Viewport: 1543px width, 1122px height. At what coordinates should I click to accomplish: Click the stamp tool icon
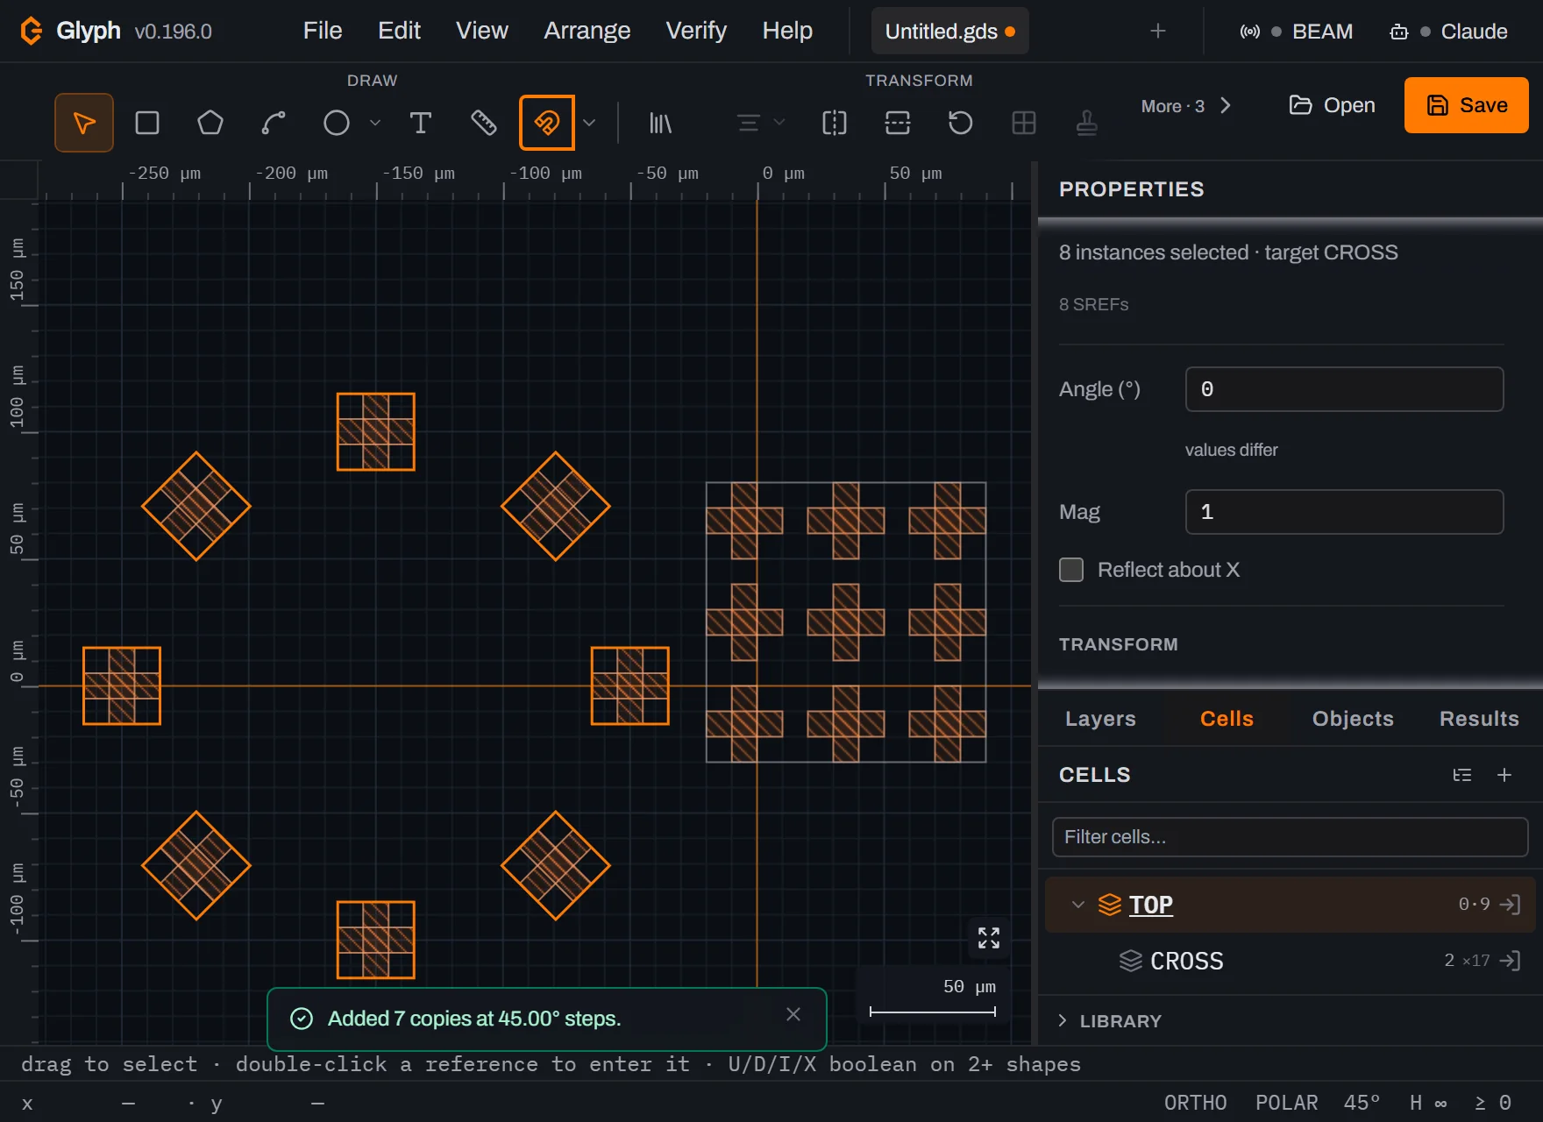pos(1087,123)
